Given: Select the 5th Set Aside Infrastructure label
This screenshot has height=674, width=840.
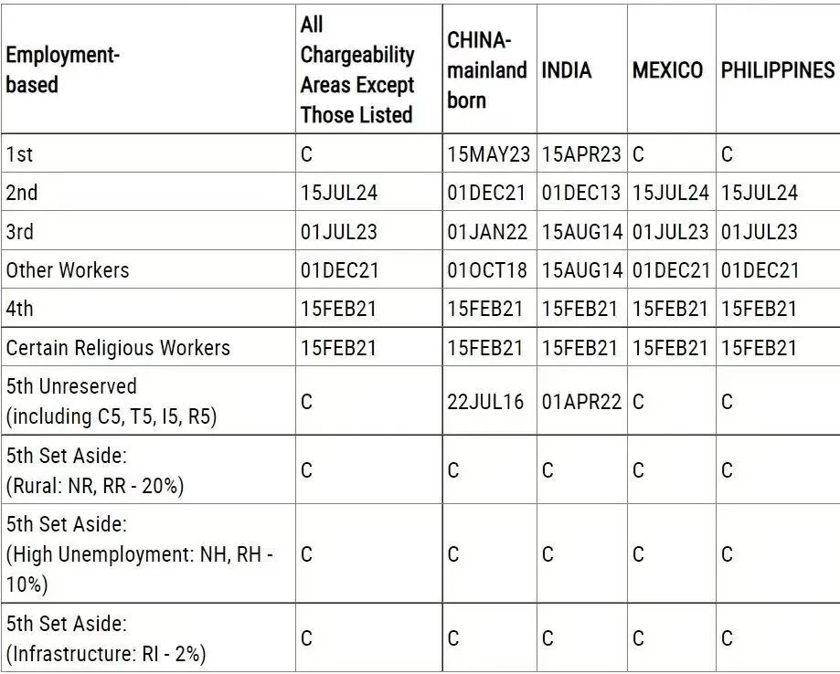Looking at the screenshot, I should point(106,638).
